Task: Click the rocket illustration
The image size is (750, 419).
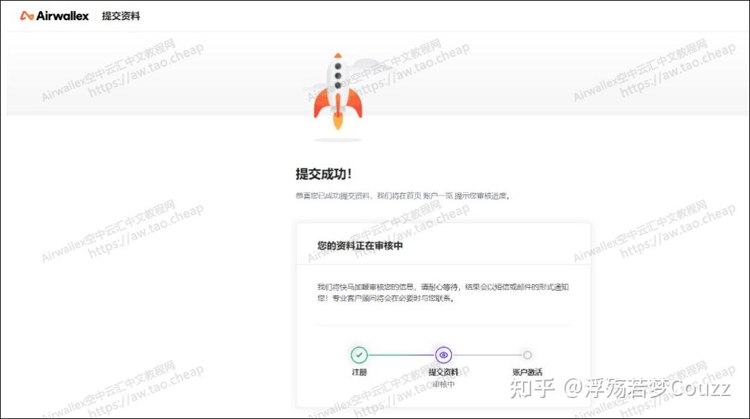Action: [337, 83]
